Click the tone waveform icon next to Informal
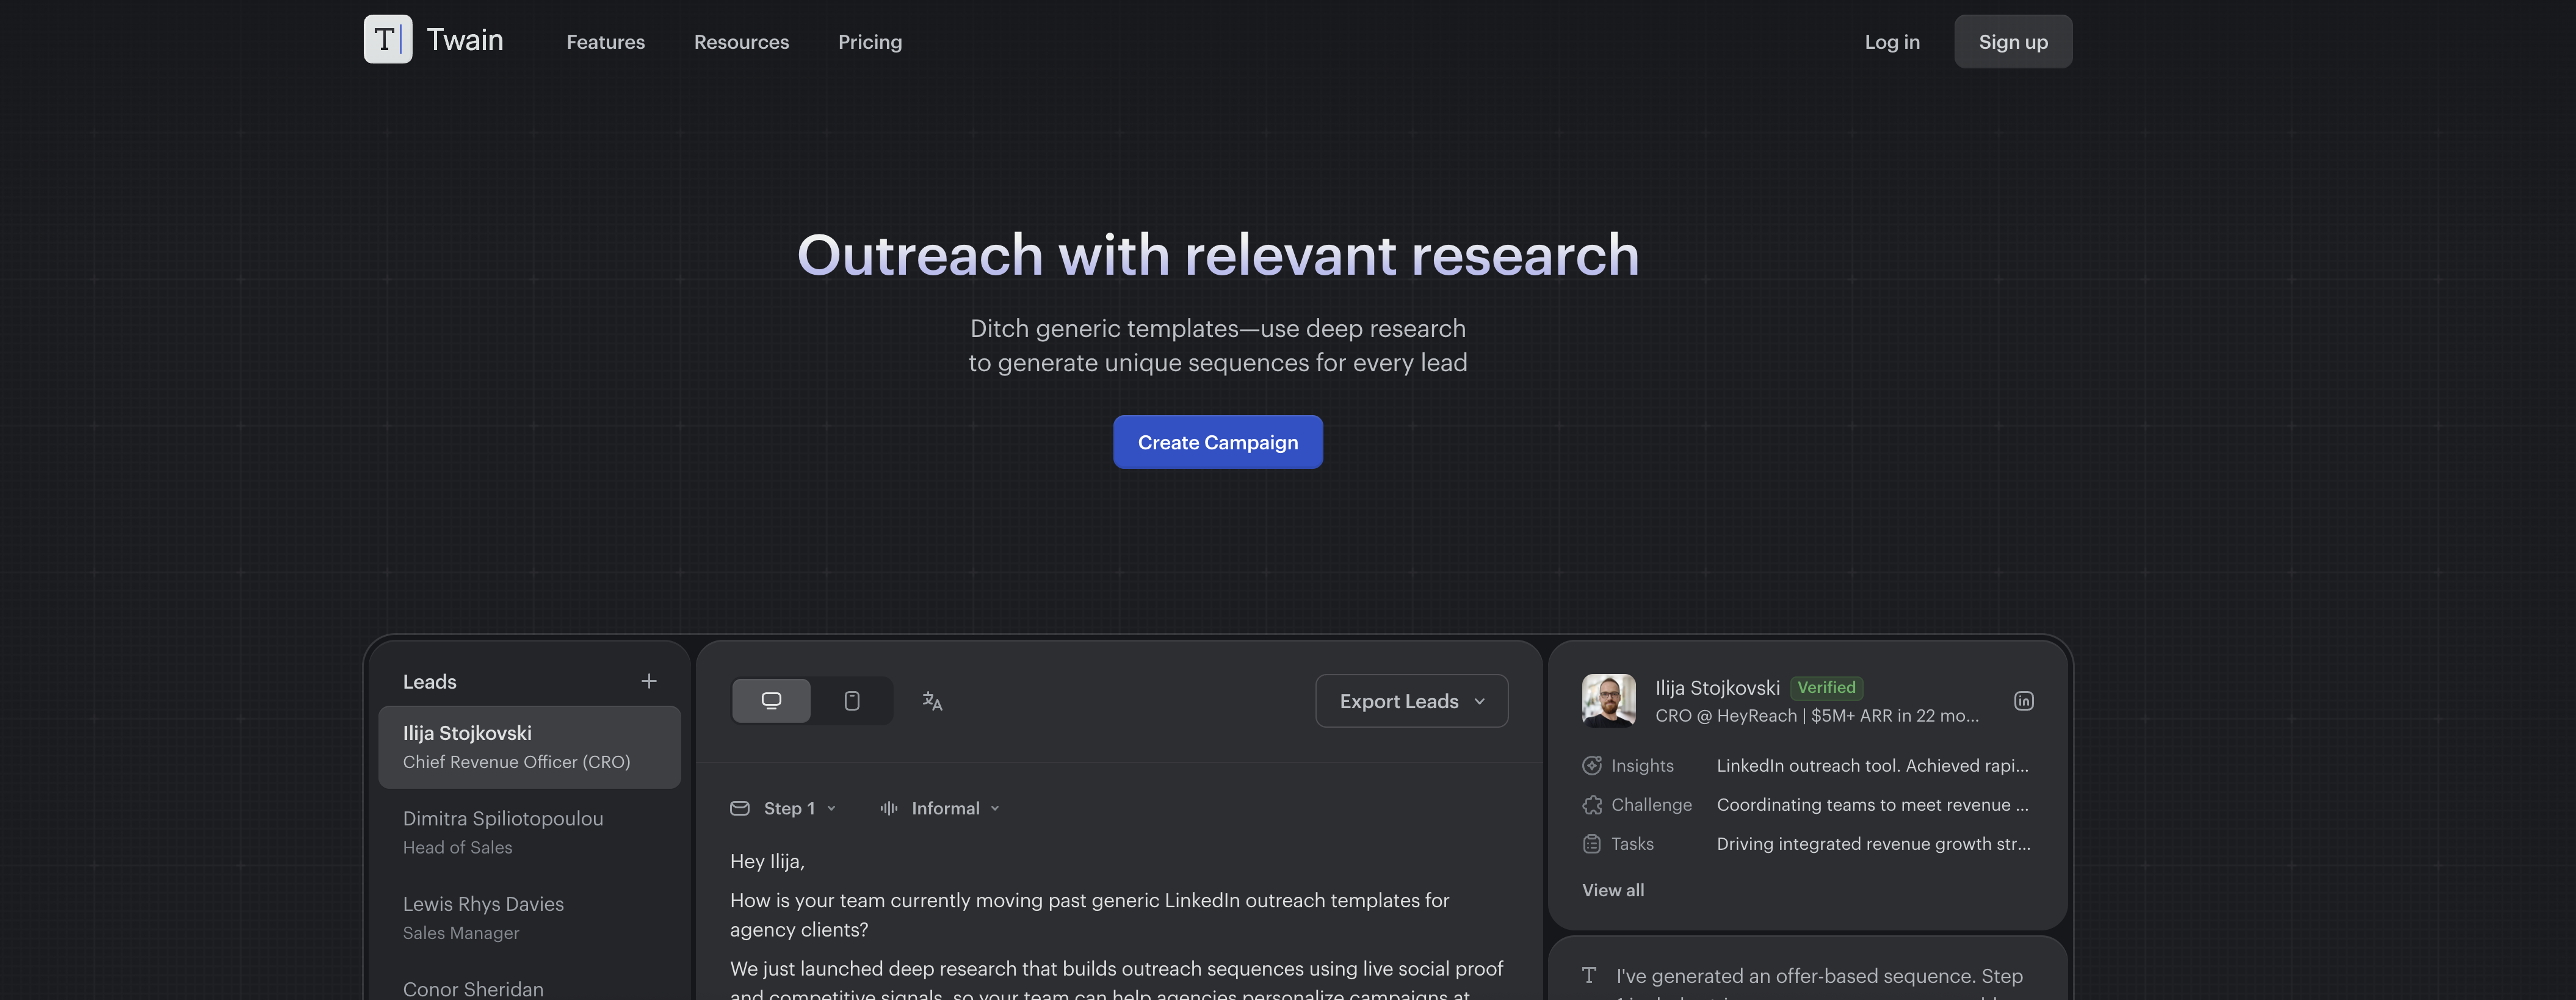 click(888, 808)
